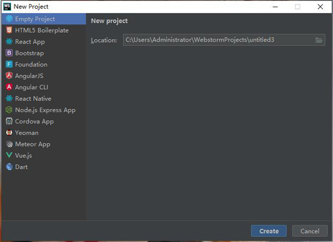Select Yeoman generator entry

pyautogui.click(x=44, y=133)
